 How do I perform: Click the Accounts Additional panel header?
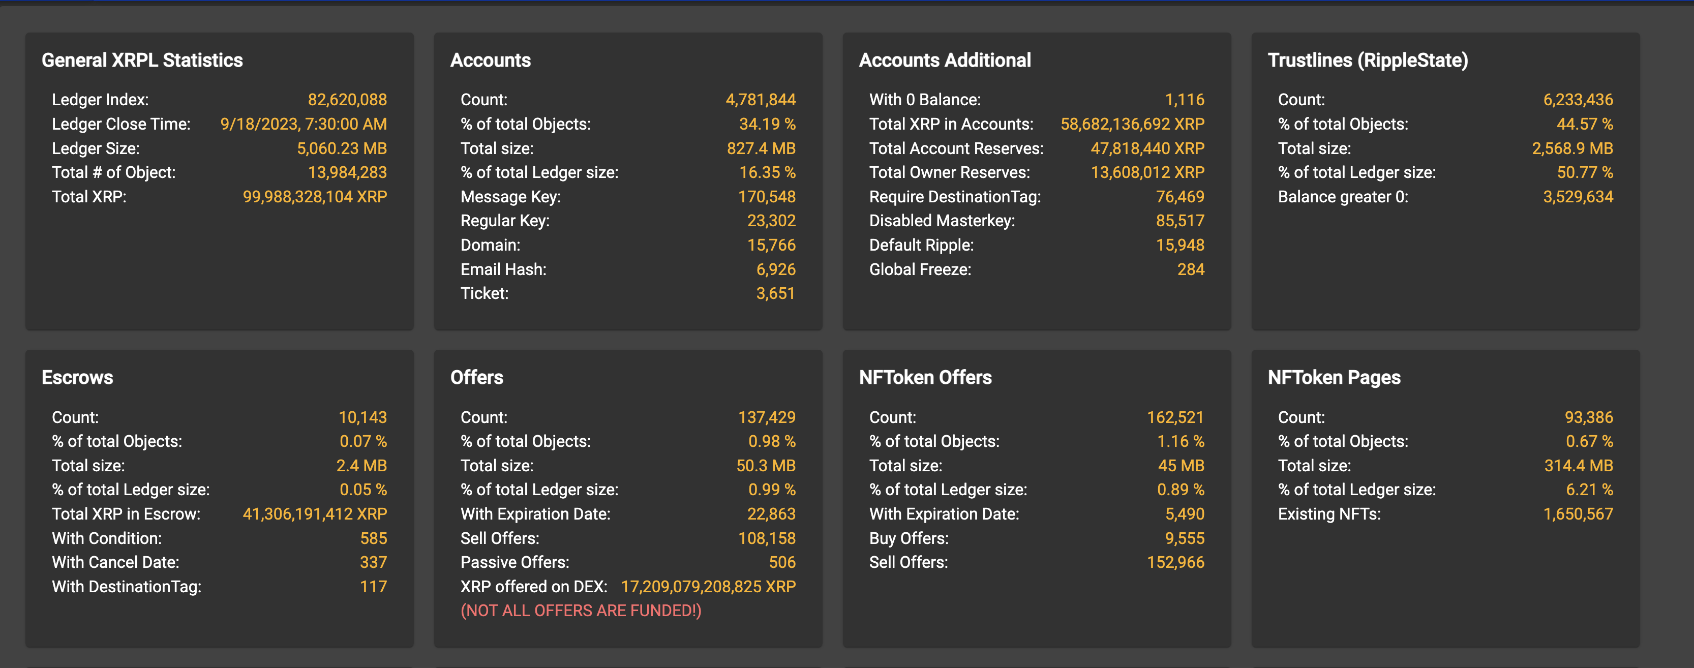tap(945, 60)
